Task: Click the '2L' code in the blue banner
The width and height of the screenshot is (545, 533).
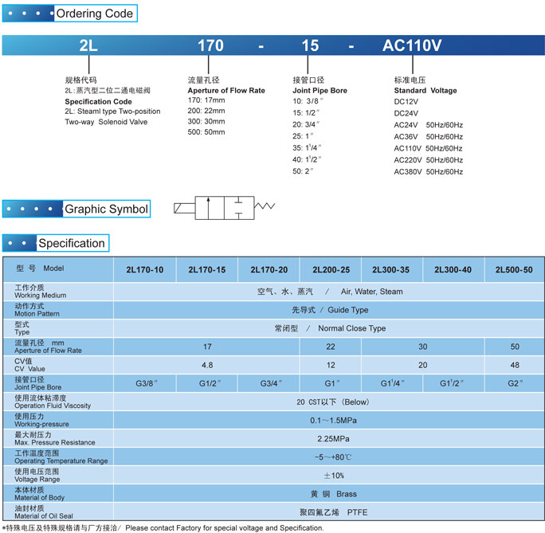Action: click(x=88, y=45)
